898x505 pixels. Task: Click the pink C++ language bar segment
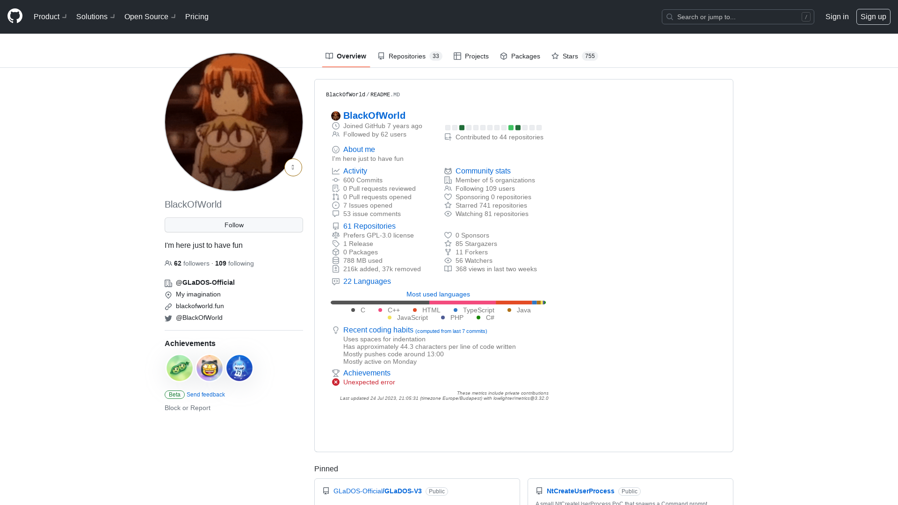click(x=463, y=303)
